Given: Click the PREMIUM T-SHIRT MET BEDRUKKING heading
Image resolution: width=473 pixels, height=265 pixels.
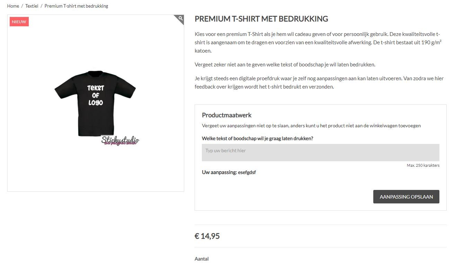Looking at the screenshot, I should pos(261,19).
